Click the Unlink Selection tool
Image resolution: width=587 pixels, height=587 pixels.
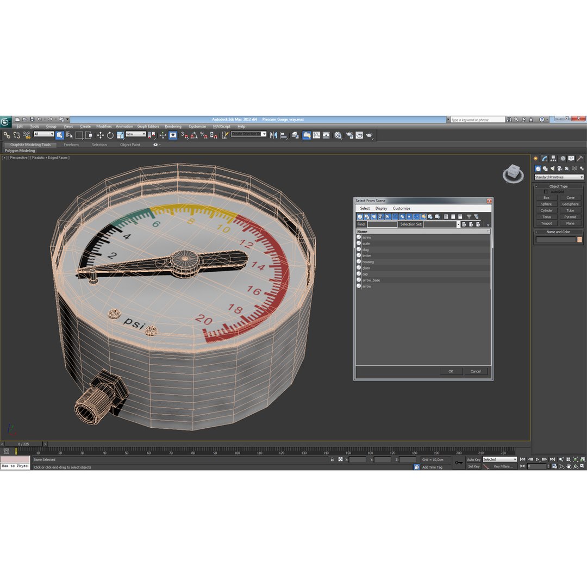(x=17, y=135)
